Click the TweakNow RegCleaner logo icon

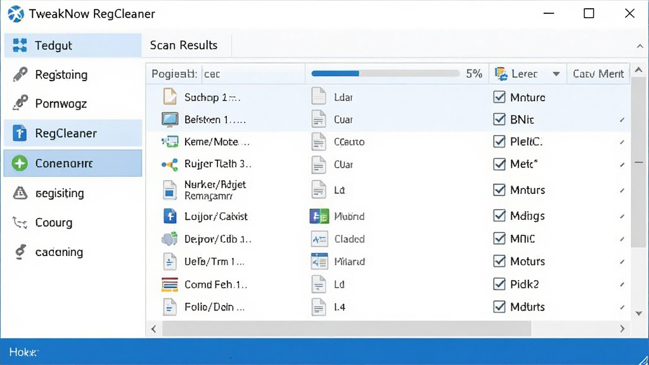[16, 14]
